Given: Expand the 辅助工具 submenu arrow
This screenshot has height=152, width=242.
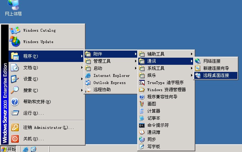Looking at the screenshot, I should (191, 54).
